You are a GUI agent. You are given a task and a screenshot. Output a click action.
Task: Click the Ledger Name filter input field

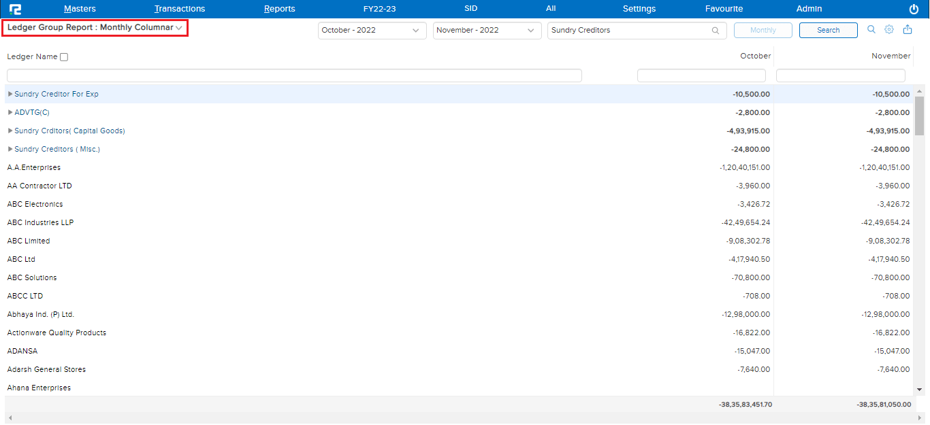tap(294, 75)
